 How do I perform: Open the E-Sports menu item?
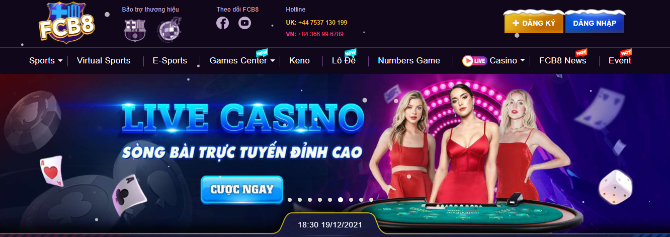tap(170, 60)
